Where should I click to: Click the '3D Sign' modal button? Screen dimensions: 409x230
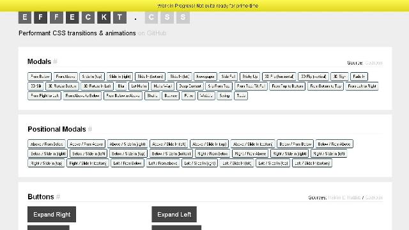coord(339,77)
